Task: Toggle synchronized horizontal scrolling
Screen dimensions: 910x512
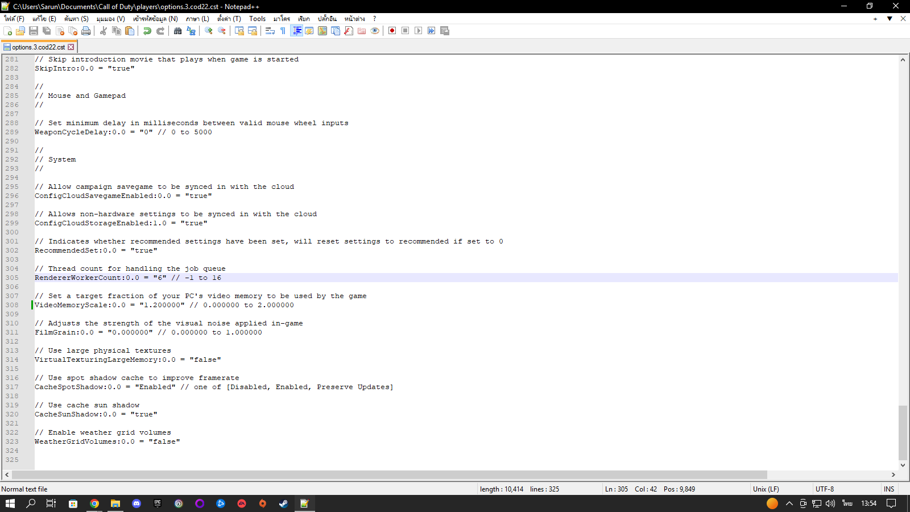Action: 253,31
